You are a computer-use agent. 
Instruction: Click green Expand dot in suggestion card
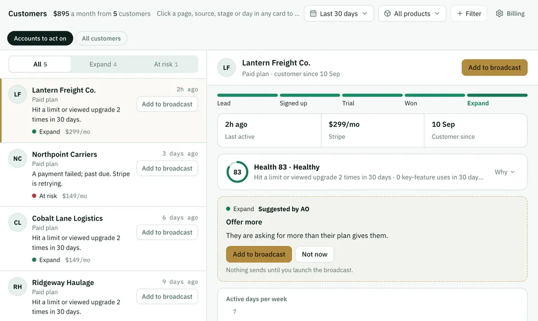(x=228, y=209)
